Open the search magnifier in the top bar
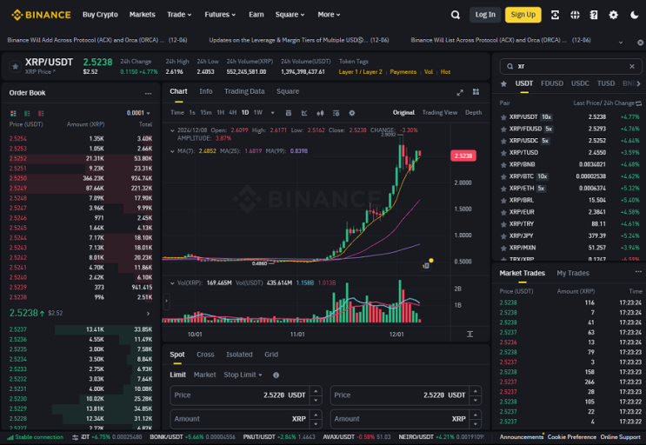 [456, 15]
